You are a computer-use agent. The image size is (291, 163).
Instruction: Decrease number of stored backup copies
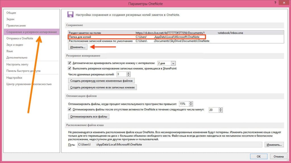click(128, 75)
